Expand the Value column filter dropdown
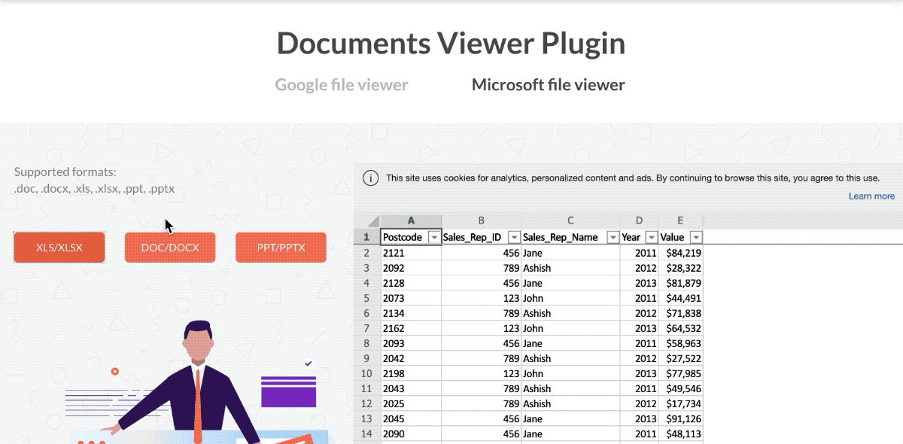The image size is (903, 444). point(695,238)
